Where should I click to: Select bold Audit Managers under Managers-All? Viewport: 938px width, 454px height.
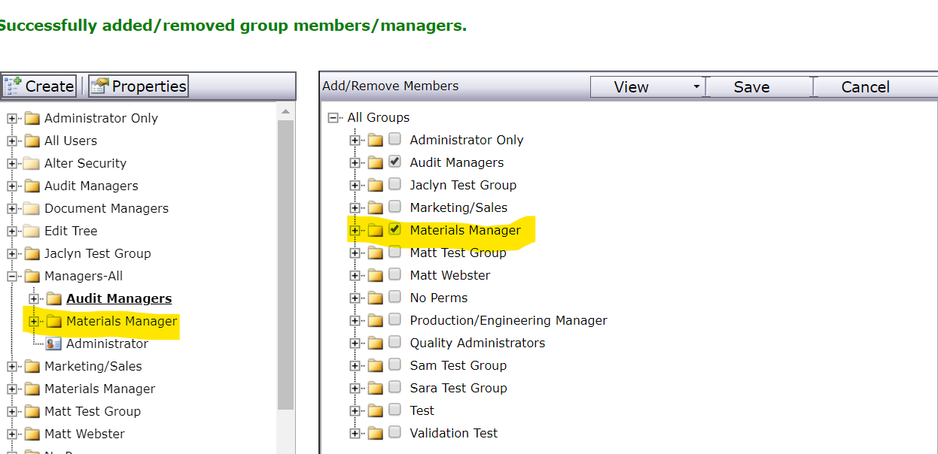[x=119, y=298]
